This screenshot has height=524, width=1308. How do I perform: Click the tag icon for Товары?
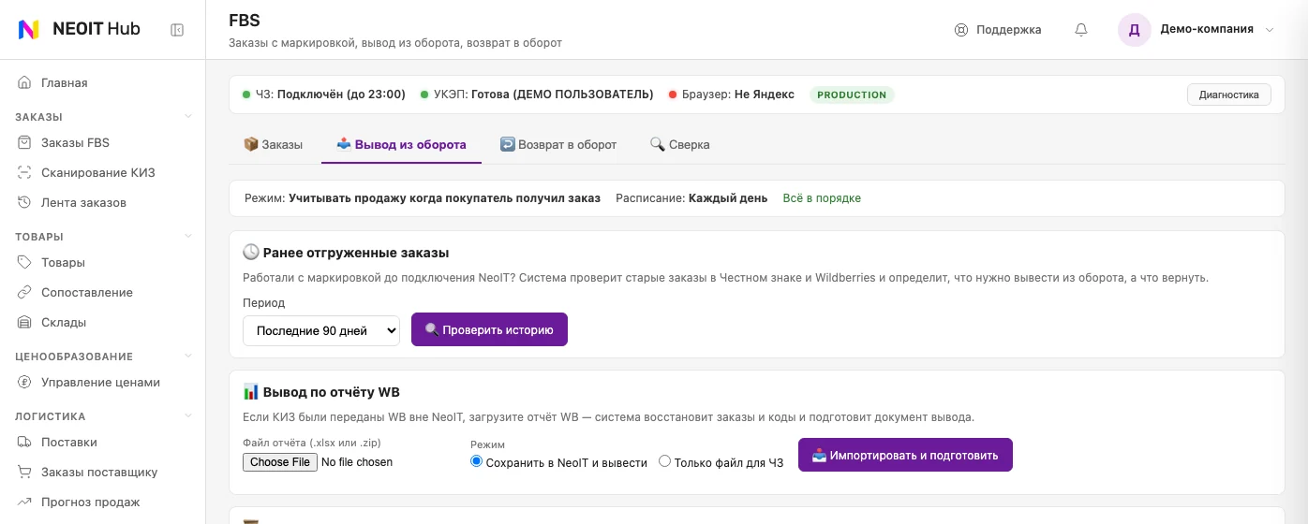pos(24,262)
